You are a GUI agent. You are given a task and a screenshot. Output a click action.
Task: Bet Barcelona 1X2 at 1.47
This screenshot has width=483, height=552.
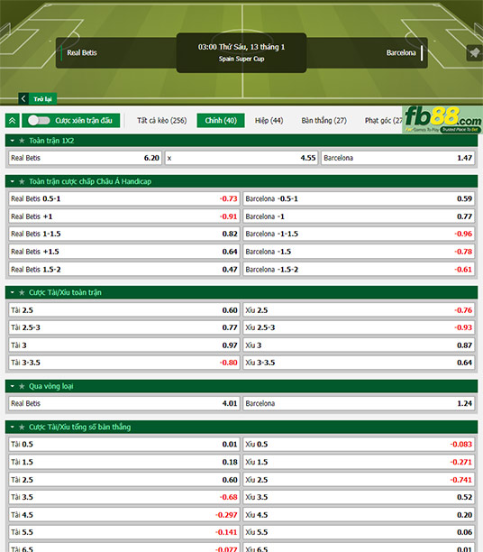pyautogui.click(x=398, y=158)
